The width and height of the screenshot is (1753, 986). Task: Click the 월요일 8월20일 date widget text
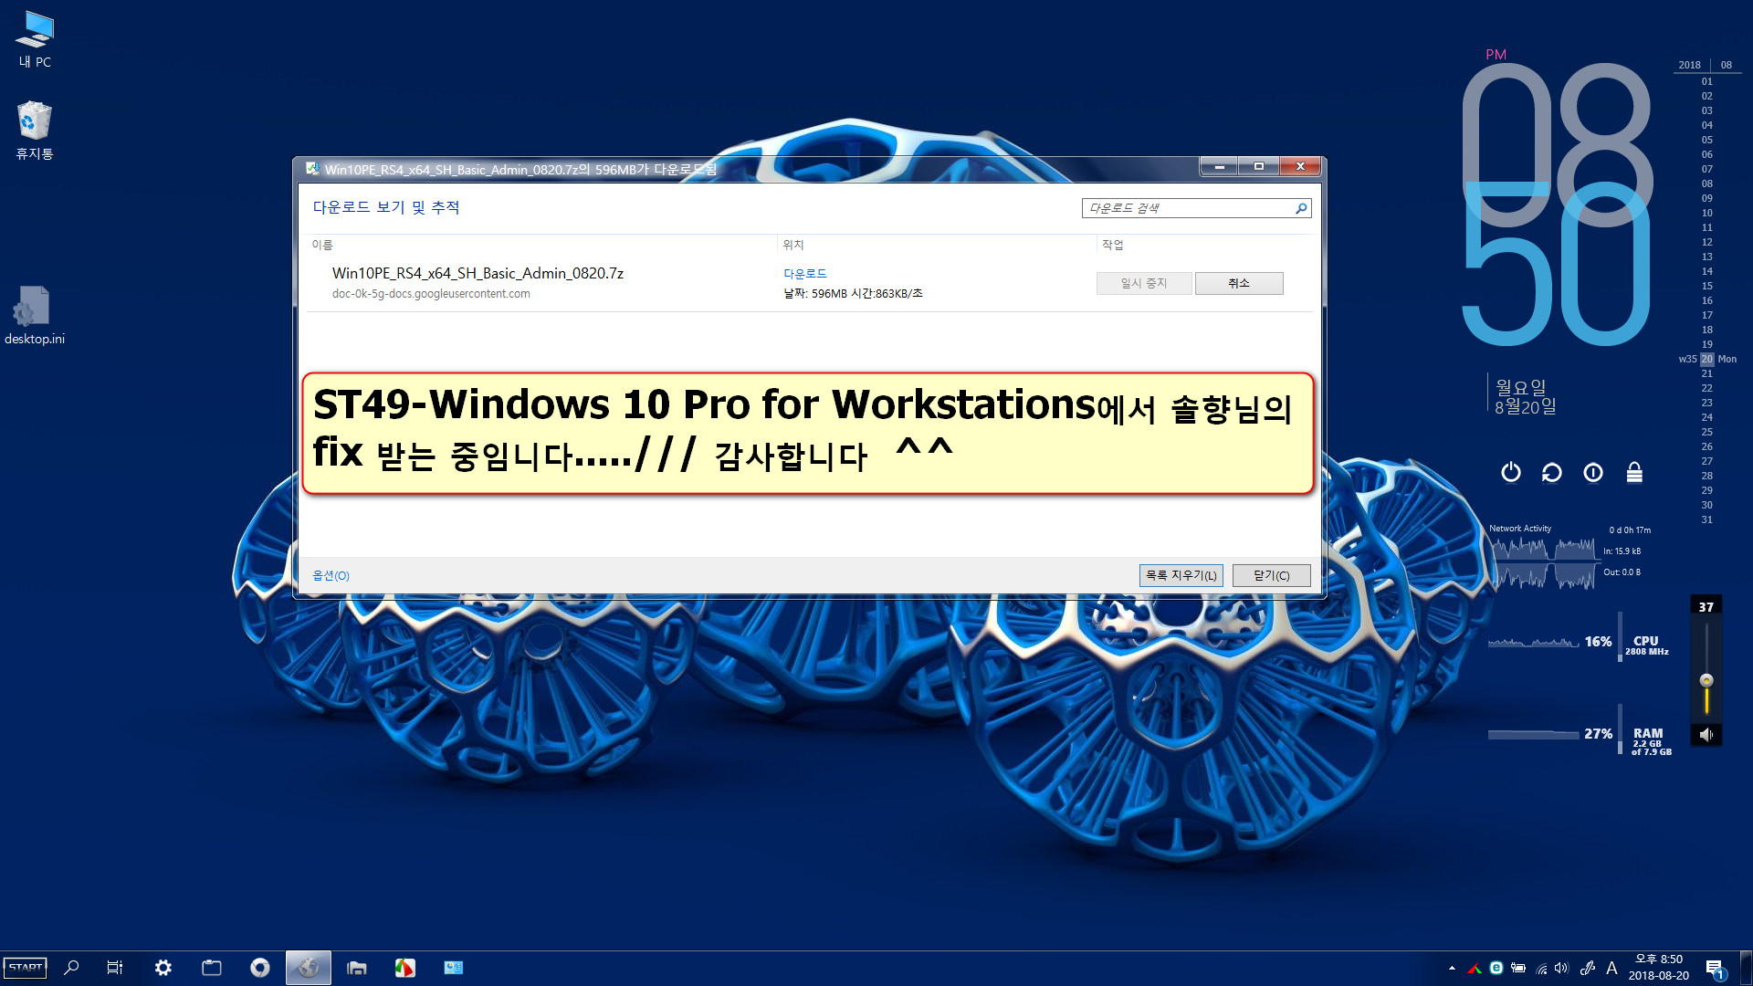(1526, 397)
